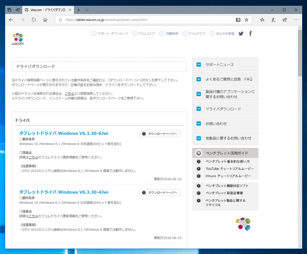The image size is (307, 254).
Task: Click play icon beside ペンタブレット活用ガイド
Action: 199,153
